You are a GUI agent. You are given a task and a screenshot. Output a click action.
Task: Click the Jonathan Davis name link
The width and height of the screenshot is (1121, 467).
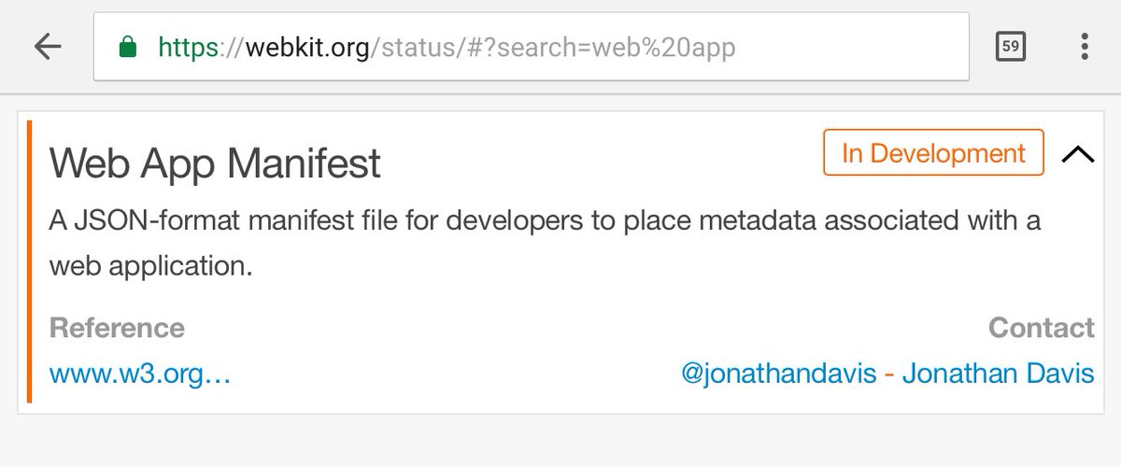[x=998, y=375]
